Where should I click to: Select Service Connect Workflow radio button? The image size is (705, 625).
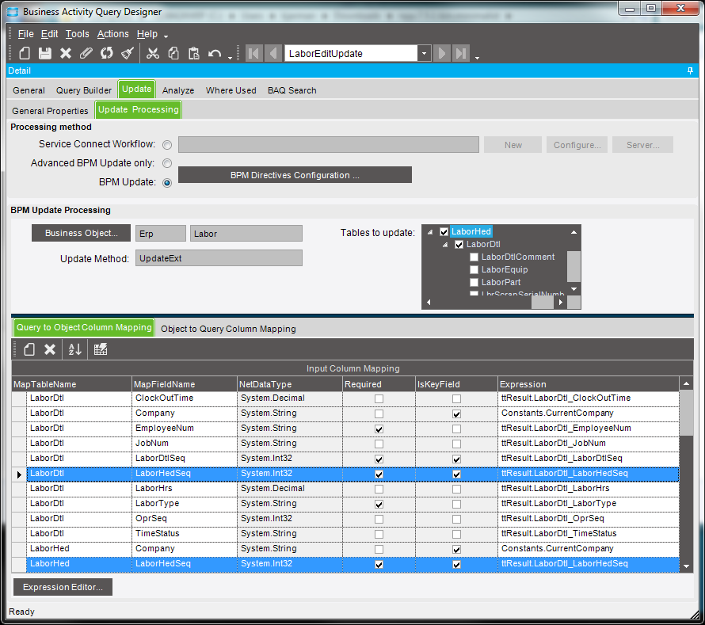point(167,145)
